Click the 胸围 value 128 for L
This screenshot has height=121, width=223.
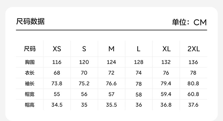[139, 62]
